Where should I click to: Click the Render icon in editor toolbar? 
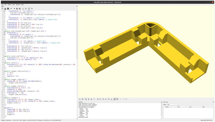coord(26,9)
